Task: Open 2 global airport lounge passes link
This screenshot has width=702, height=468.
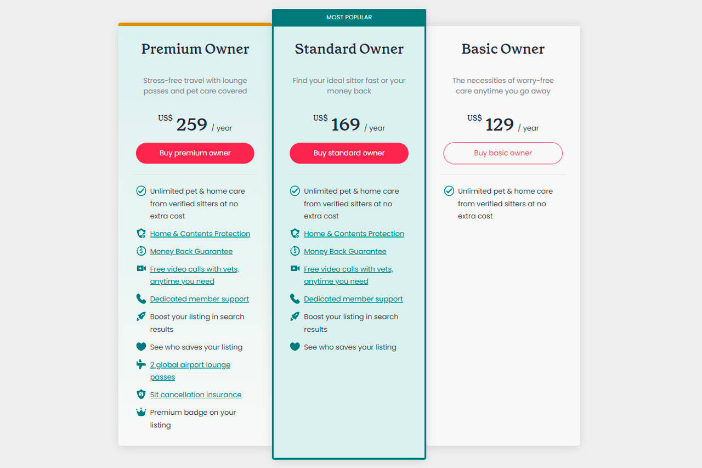Action: pos(190,371)
